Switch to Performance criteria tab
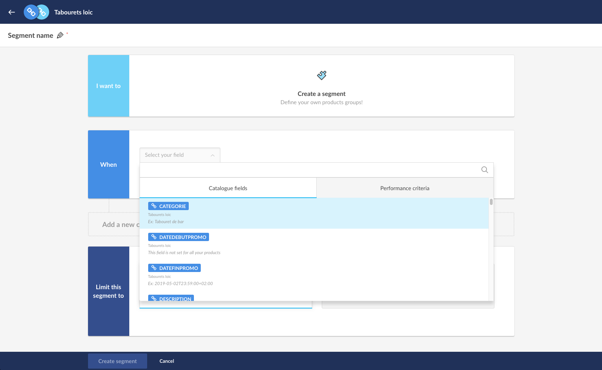Viewport: 602px width, 370px height. click(x=405, y=188)
